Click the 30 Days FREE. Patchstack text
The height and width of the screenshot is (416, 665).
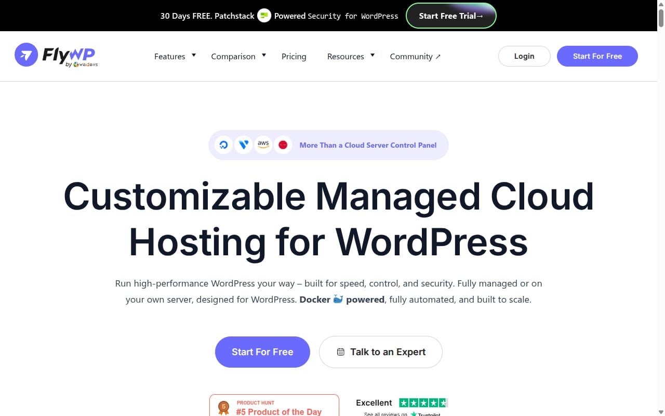pyautogui.click(x=207, y=16)
